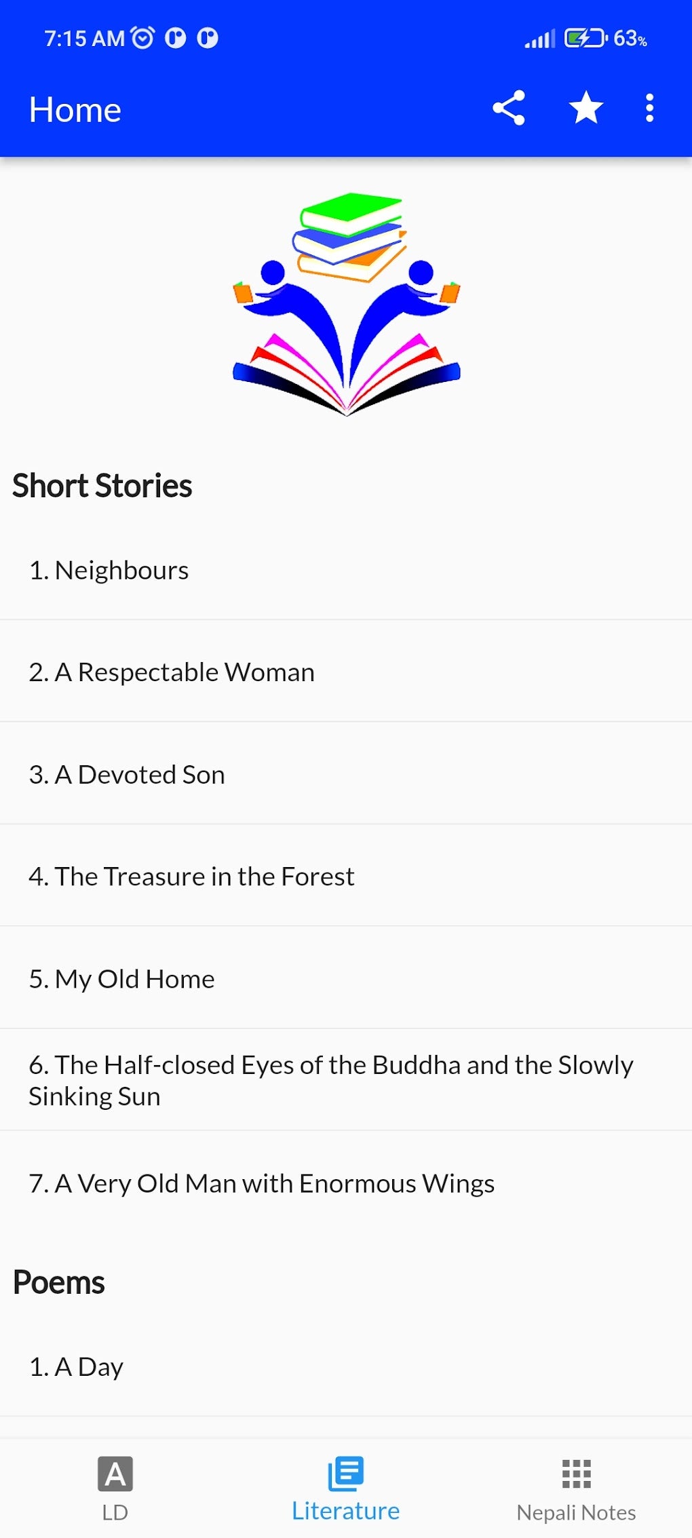This screenshot has height=1538, width=692.
Task: Tap the star favorite icon
Action: pyautogui.click(x=585, y=108)
